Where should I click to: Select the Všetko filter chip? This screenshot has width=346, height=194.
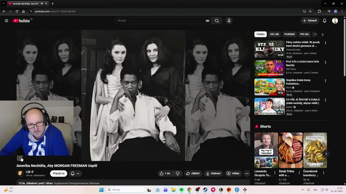261,34
